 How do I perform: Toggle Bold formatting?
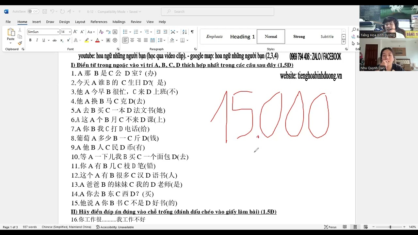pos(30,40)
